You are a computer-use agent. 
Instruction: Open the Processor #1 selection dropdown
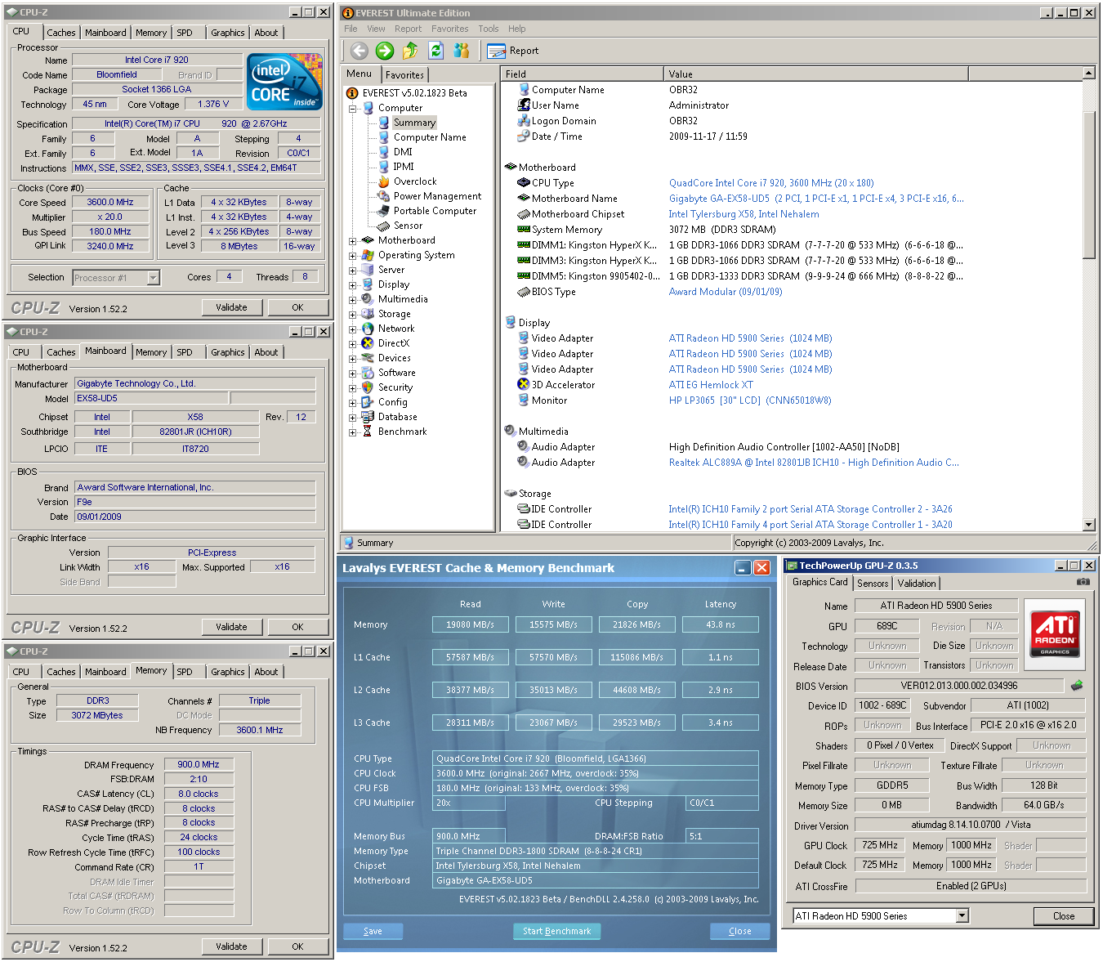153,278
